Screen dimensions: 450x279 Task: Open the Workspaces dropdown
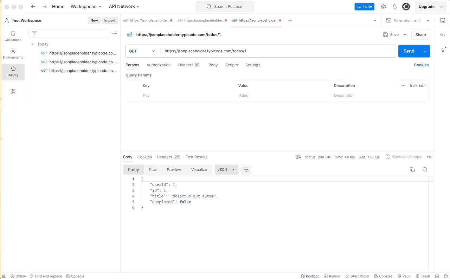[86, 7]
